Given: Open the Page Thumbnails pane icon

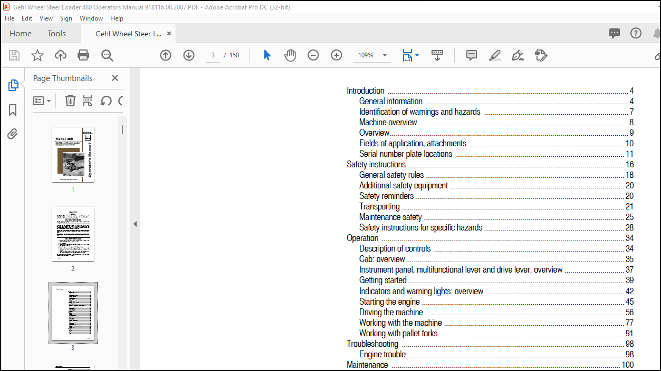Looking at the screenshot, I should click(13, 85).
